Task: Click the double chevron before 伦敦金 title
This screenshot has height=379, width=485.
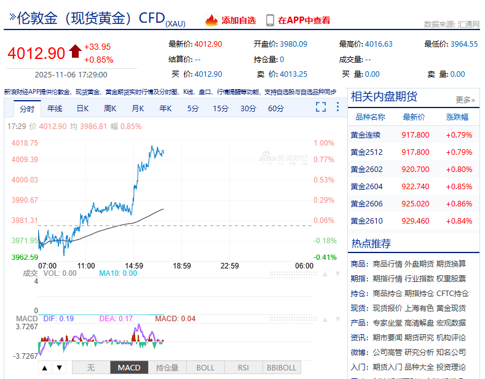Action: click(x=12, y=18)
